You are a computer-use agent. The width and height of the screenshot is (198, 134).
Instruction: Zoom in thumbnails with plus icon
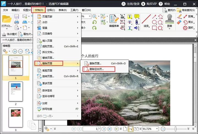coord(15,51)
